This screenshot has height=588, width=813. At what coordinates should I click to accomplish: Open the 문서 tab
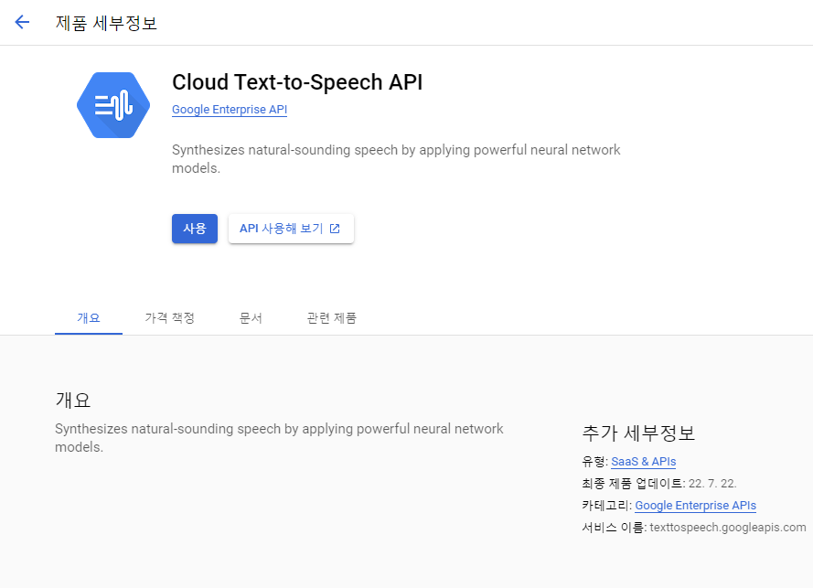(251, 318)
